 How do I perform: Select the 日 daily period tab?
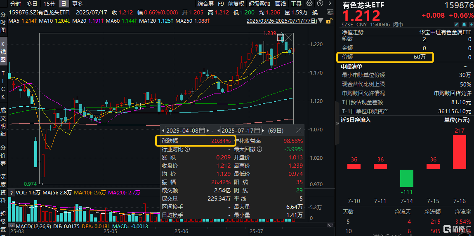[x=63, y=4]
